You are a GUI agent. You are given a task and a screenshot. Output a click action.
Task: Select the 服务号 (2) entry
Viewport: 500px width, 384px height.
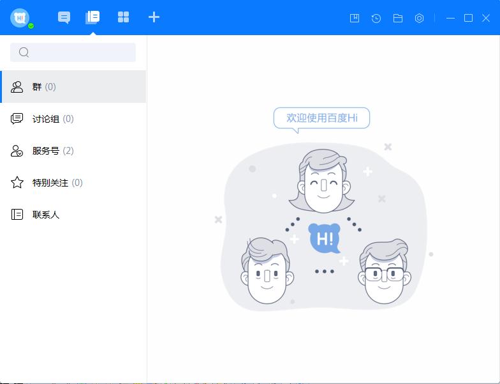pos(73,151)
